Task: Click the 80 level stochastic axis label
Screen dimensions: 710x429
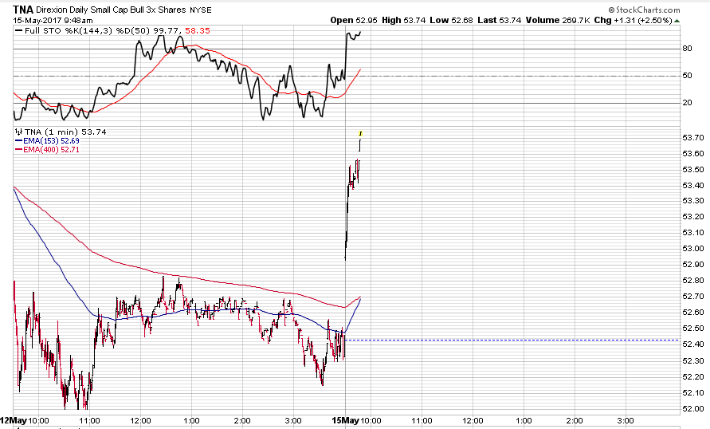Action: pos(687,49)
